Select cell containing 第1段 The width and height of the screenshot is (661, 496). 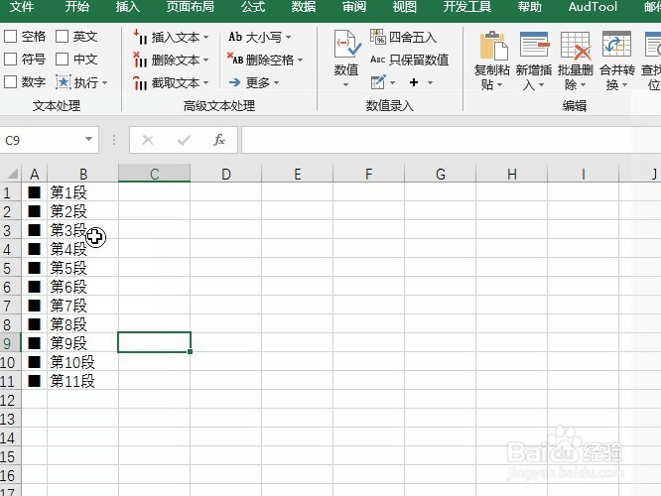coord(82,192)
